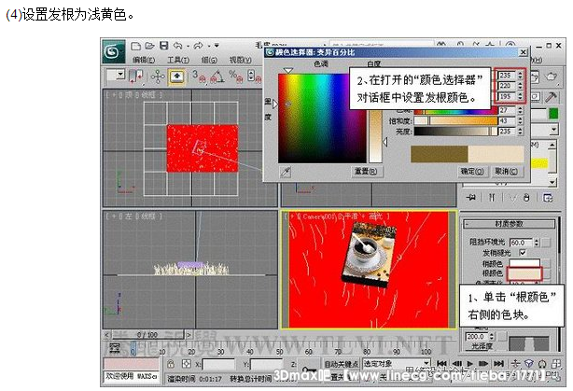The height and width of the screenshot is (391, 573).
Task: Toggle the Angle Snap icon
Action: coord(217,76)
